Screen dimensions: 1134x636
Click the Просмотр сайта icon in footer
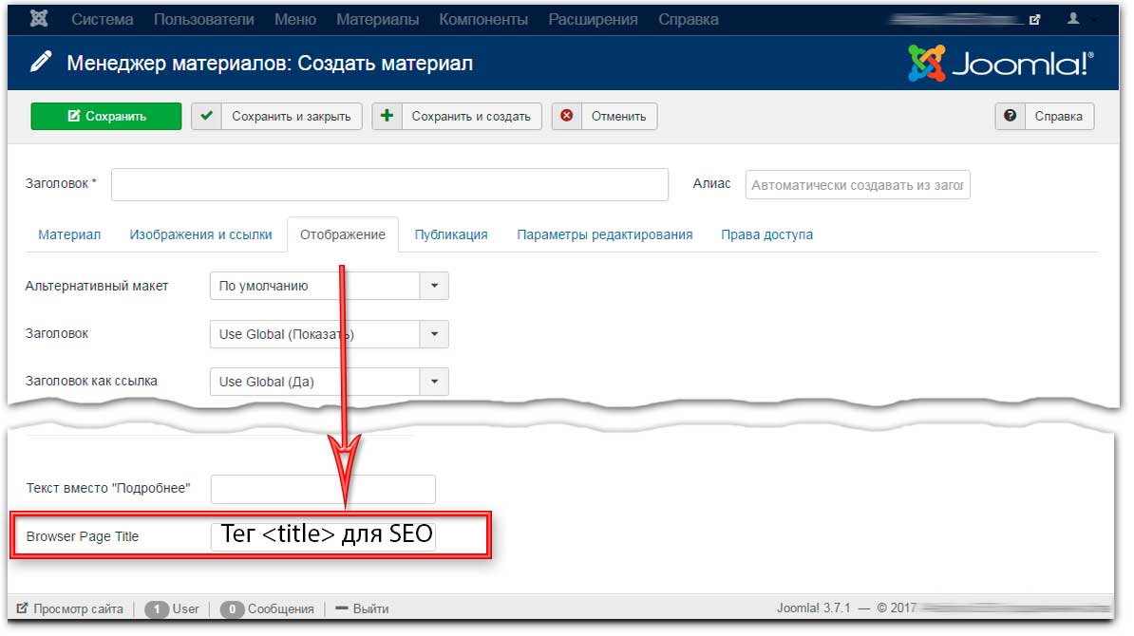point(22,608)
